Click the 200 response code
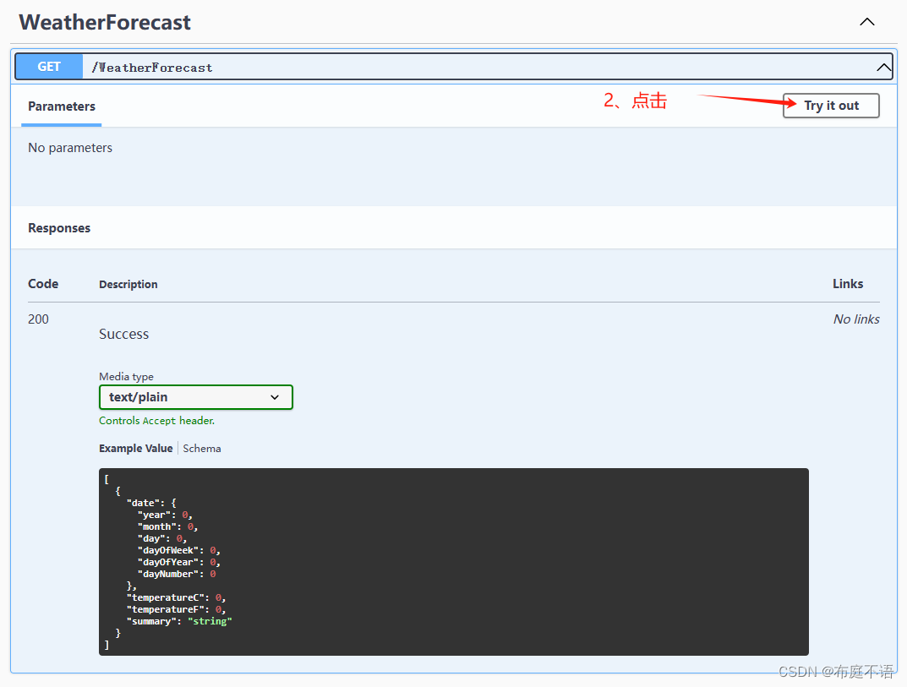 coord(38,319)
